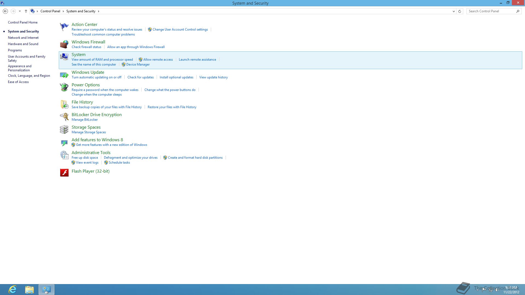Screen dimensions: 525x295
Task: Click Launch remote assistance link
Action: (197, 60)
